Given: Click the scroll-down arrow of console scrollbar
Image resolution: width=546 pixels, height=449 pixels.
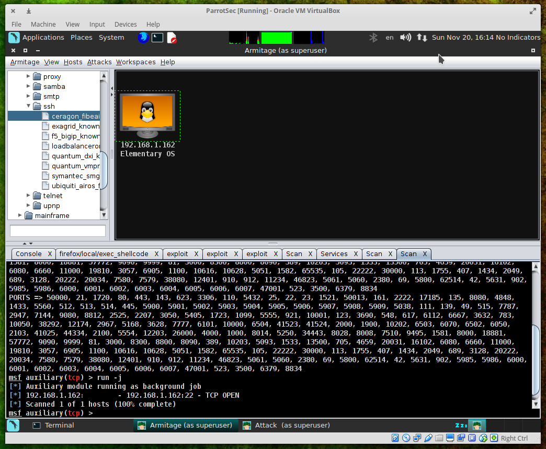Looking at the screenshot, I should pyautogui.click(x=536, y=404).
